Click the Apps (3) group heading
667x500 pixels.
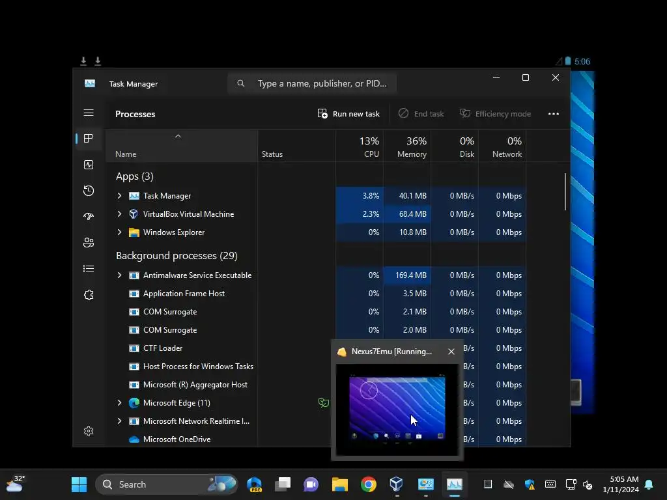tap(134, 176)
